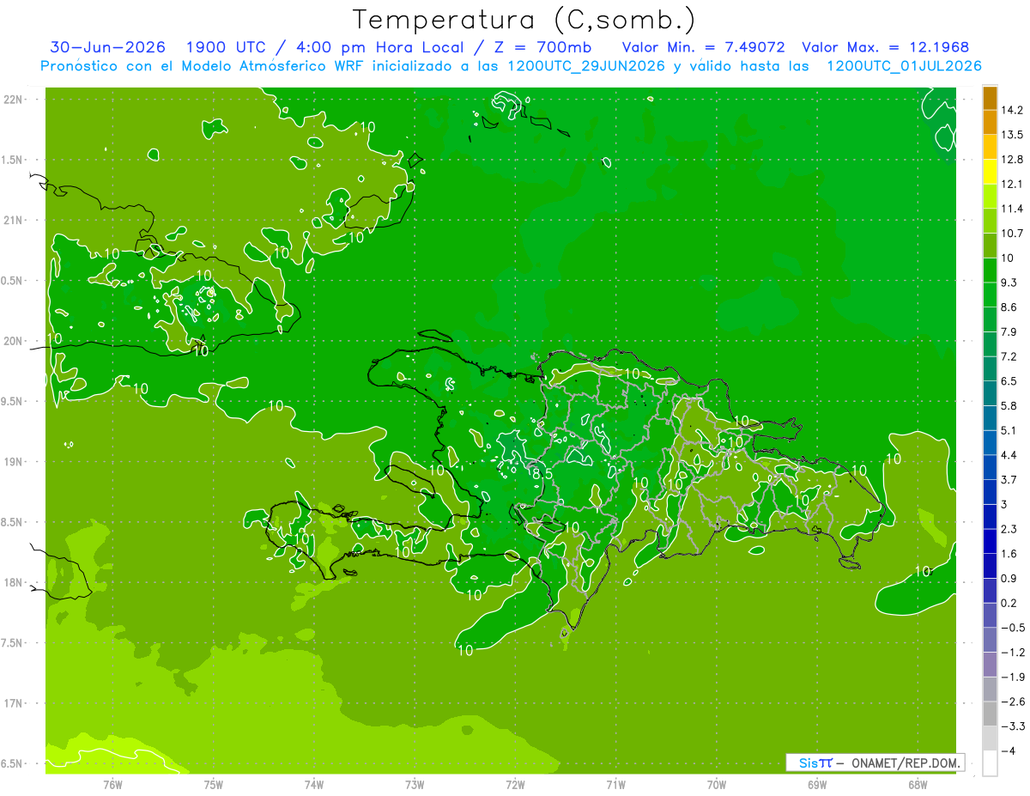This screenshot has height=796, width=1030.
Task: Click the 'Valor Min. = 7.49072' value
Action: 703,47
